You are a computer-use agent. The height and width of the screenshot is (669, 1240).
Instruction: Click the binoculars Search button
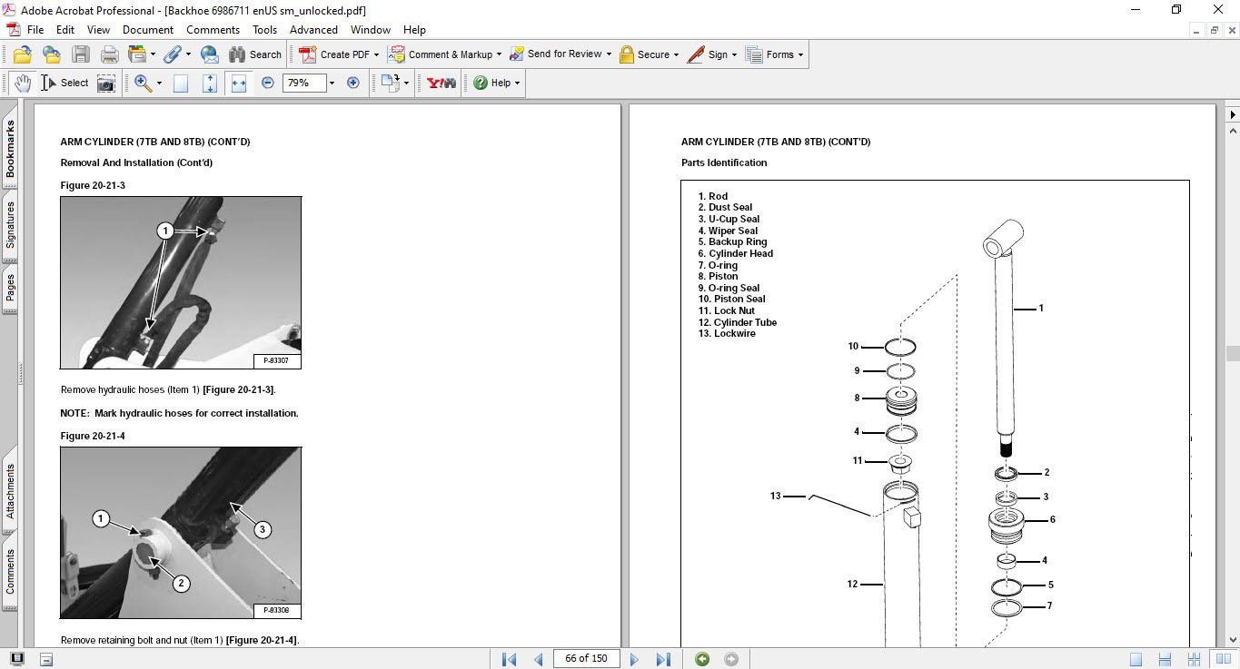pyautogui.click(x=255, y=54)
